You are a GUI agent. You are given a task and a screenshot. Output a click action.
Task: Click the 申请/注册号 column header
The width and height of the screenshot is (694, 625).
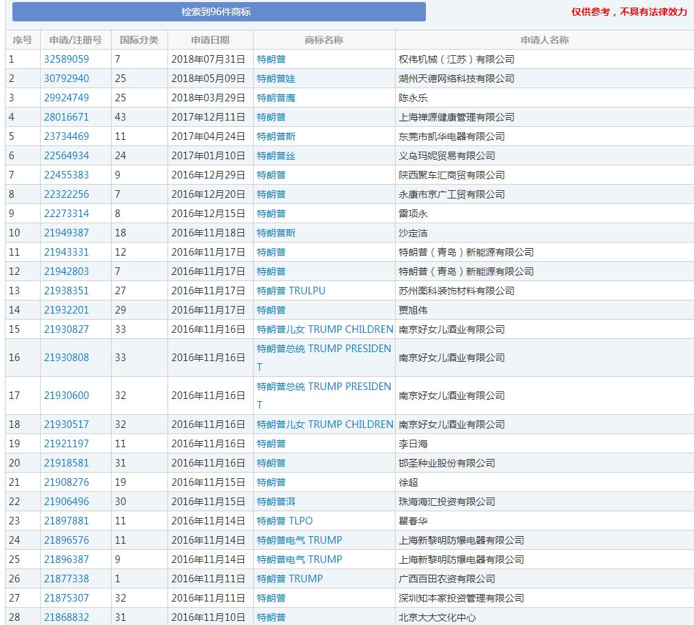[76, 40]
